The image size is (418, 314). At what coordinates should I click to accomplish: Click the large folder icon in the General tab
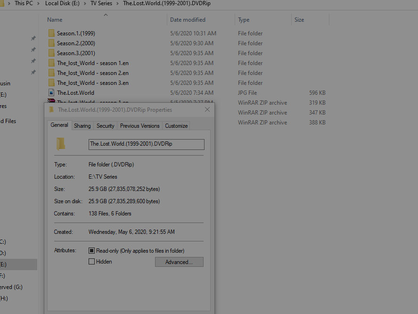pyautogui.click(x=60, y=144)
